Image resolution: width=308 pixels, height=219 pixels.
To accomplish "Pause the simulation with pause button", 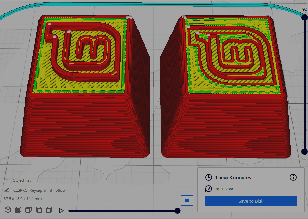I will click(187, 200).
